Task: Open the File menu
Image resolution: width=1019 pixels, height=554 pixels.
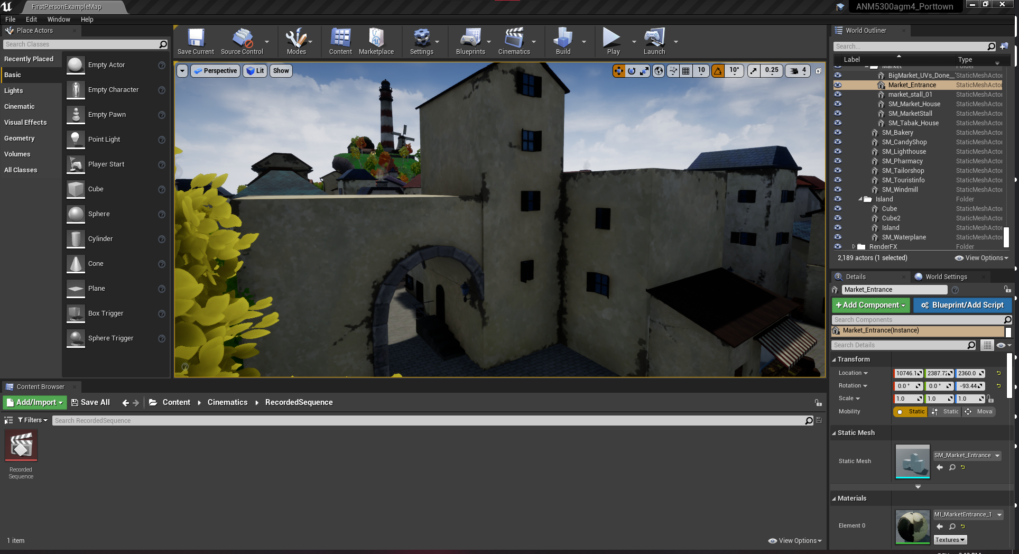Action: tap(11, 20)
